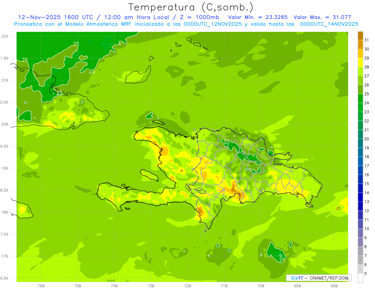Image resolution: width=375 pixels, height=290 pixels.
Task: Click the "72W" longitude axis label
Action: 187,286
